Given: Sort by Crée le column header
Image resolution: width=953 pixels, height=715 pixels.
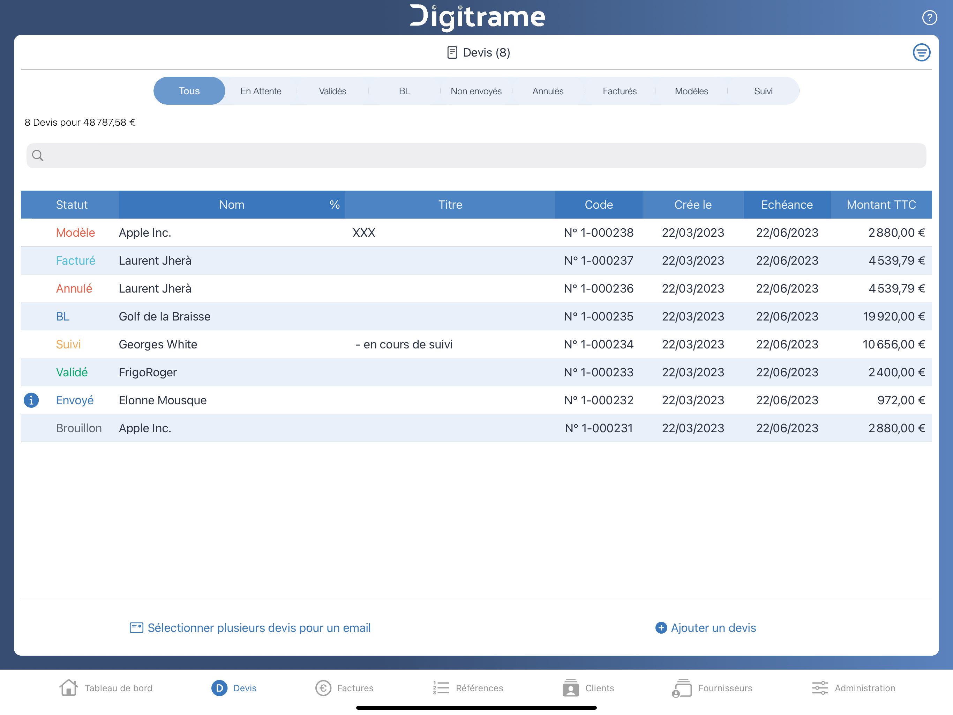Looking at the screenshot, I should (693, 204).
